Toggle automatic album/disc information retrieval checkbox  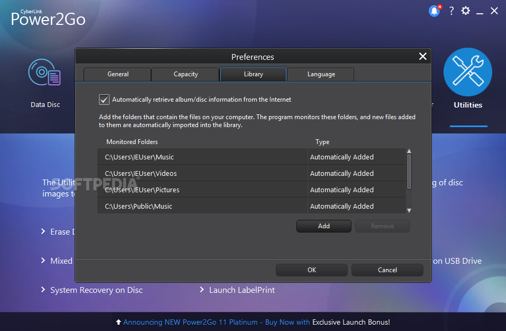tap(104, 100)
